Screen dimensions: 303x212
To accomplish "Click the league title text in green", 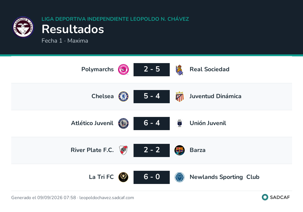I will click(115, 19).
